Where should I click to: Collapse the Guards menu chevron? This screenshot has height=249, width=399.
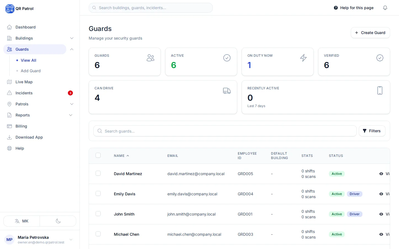tap(72, 49)
